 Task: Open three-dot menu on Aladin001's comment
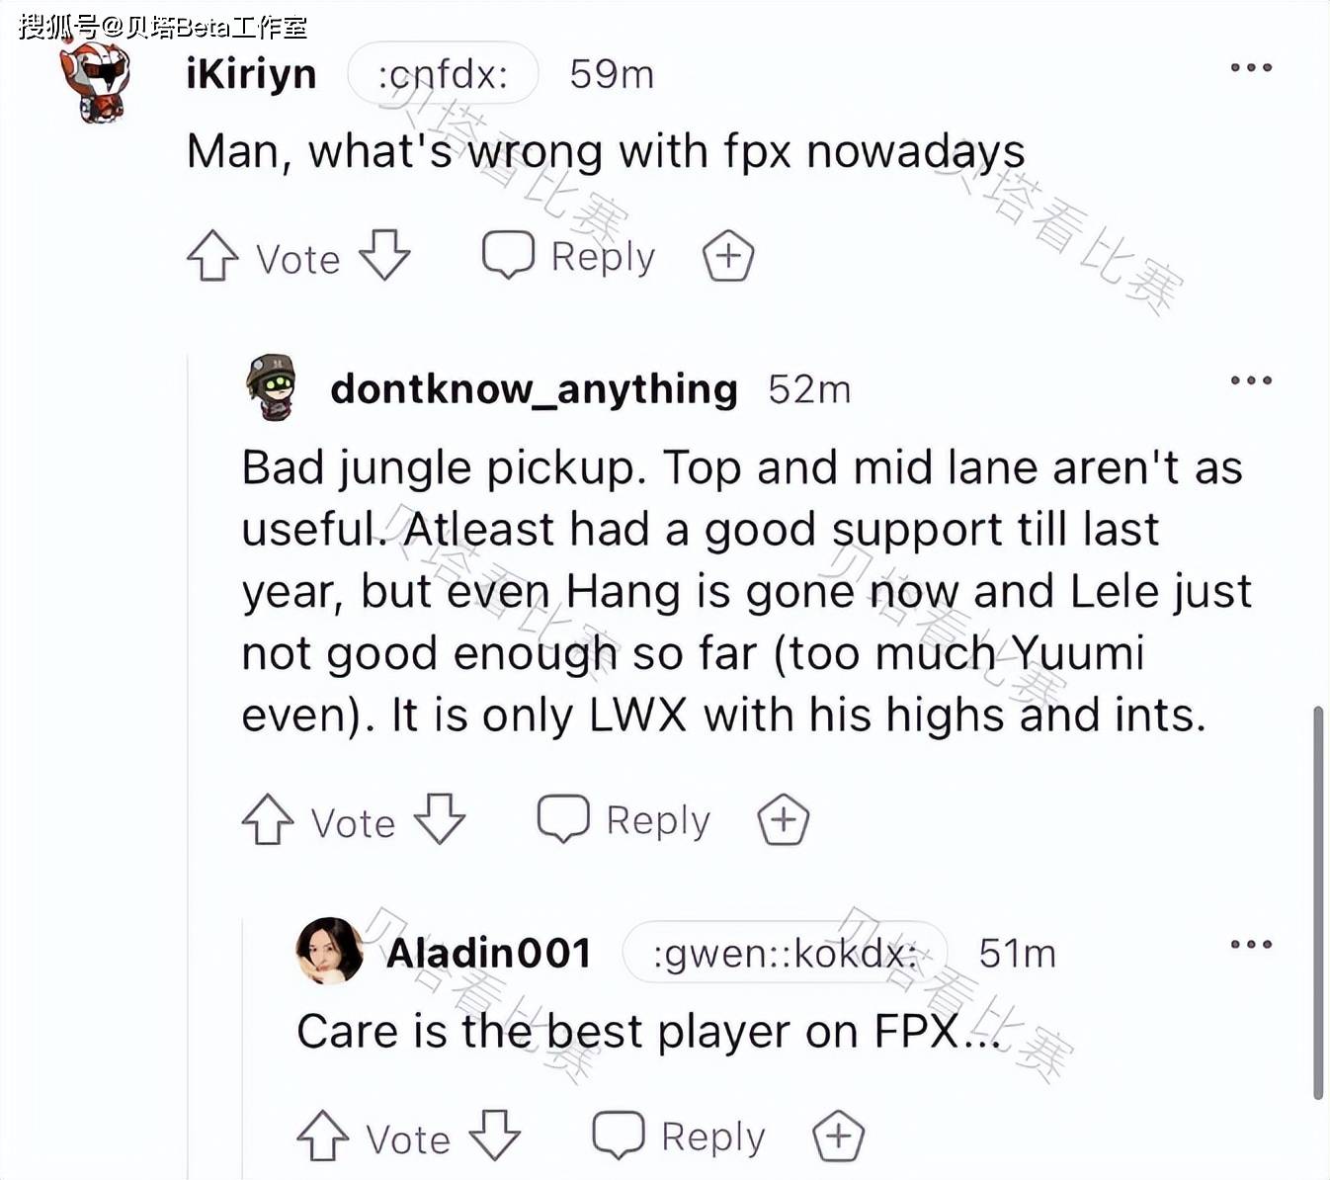(1251, 945)
